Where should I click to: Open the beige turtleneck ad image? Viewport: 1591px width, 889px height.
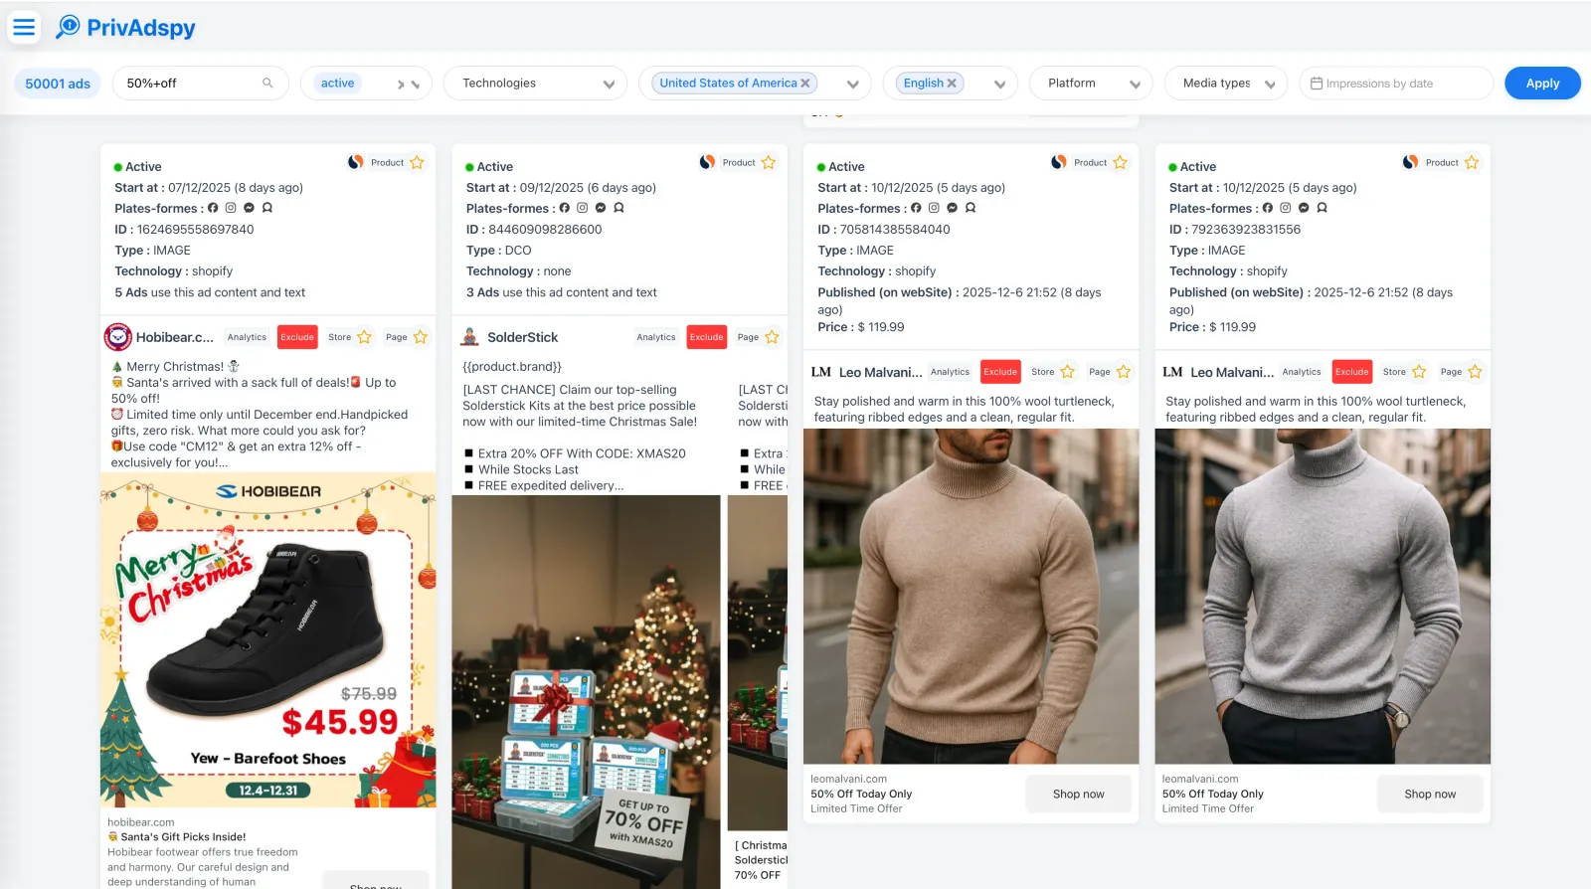(971, 597)
